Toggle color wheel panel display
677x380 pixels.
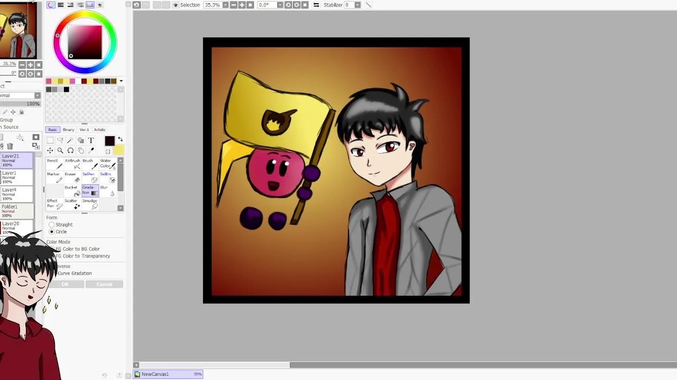click(51, 5)
